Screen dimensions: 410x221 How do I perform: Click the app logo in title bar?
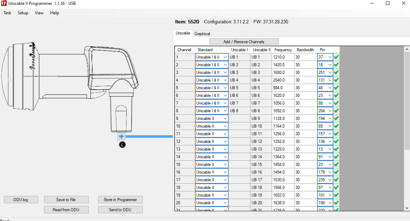coord(4,3)
